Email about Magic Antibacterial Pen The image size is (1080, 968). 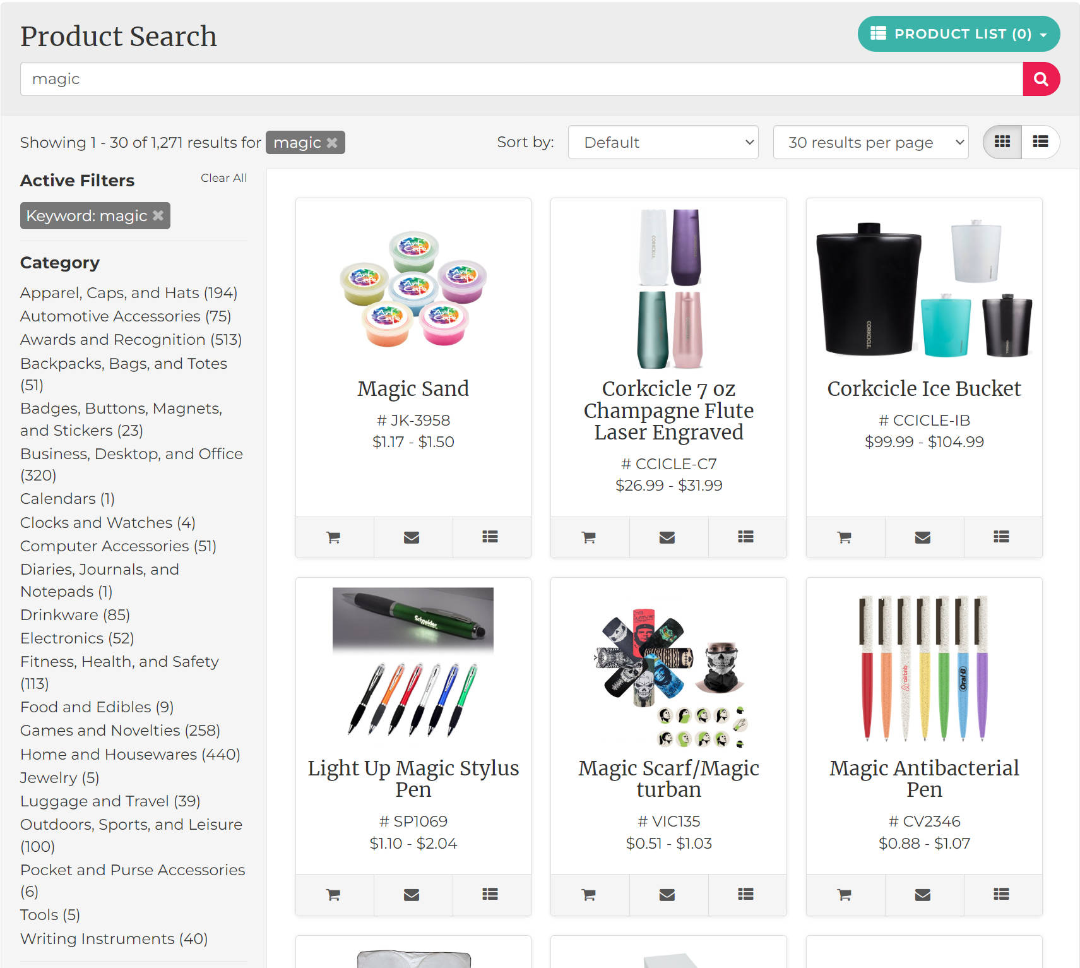[x=923, y=895]
